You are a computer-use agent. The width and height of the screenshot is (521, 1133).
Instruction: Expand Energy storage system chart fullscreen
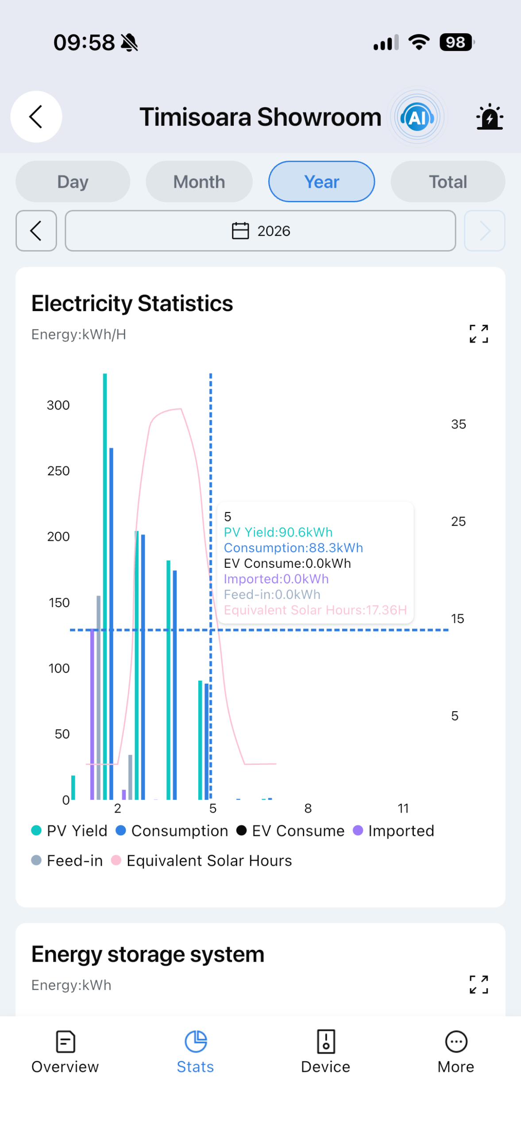[479, 984]
